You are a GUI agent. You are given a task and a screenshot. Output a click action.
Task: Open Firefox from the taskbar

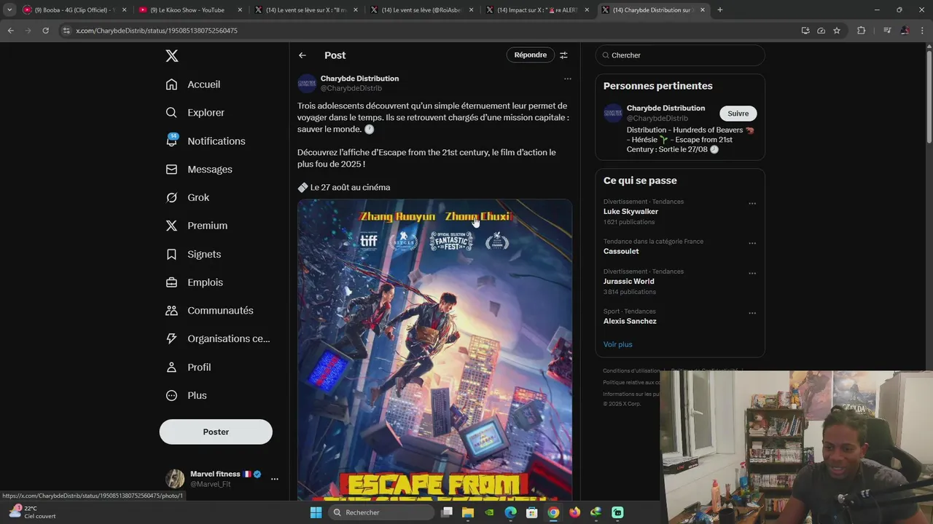[x=574, y=512]
